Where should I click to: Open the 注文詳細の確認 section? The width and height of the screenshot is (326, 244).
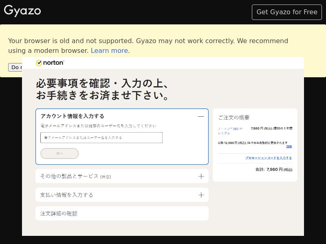[121, 213]
